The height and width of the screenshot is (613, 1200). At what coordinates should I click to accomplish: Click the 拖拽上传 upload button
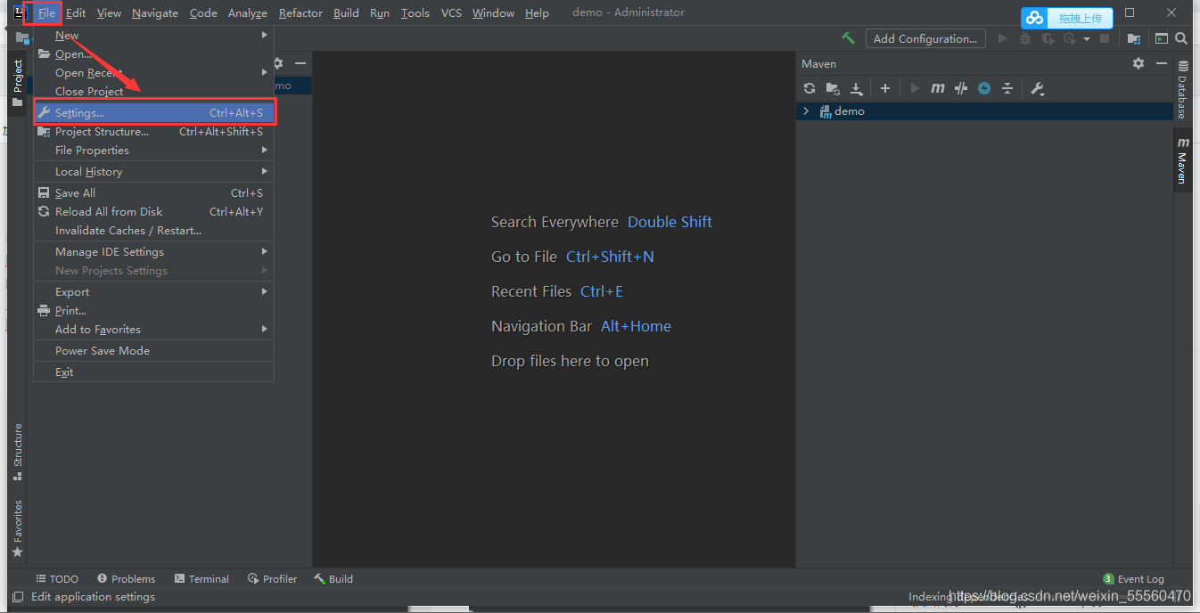pos(1080,18)
